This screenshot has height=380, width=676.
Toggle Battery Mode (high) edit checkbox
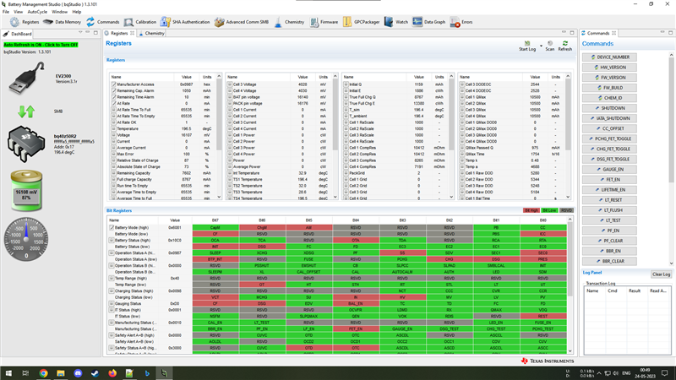pos(112,227)
